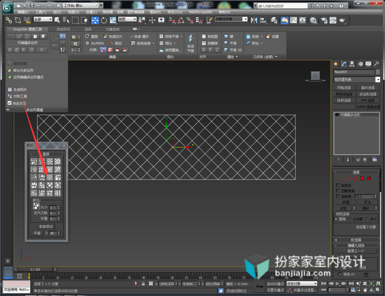Screen dimensions: 385x296
Task: Open the Utilities hammer panel icon
Action: 376,64
